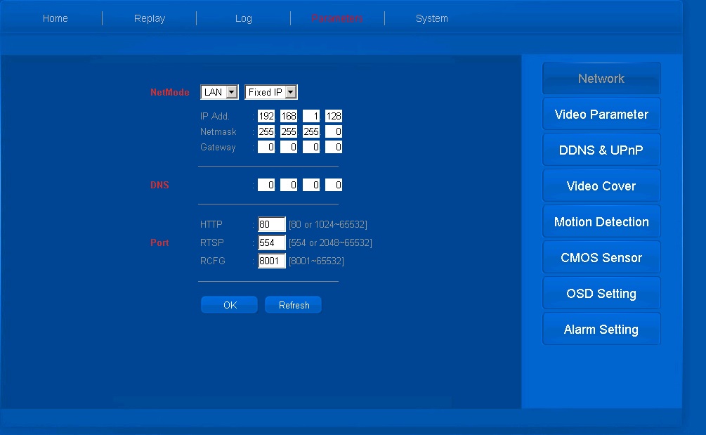Go to DDNS & UPnP settings
706x435 pixels.
pyautogui.click(x=601, y=150)
